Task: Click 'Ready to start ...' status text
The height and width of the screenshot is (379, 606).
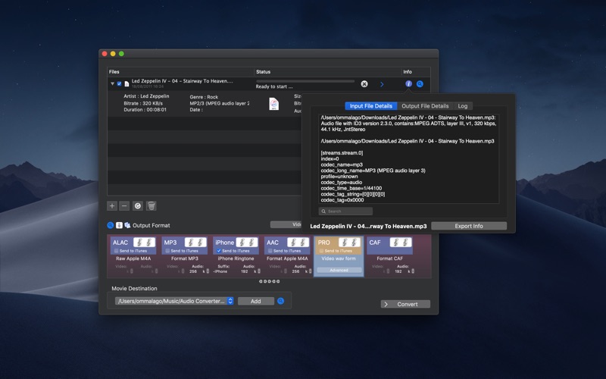Action: [274, 86]
